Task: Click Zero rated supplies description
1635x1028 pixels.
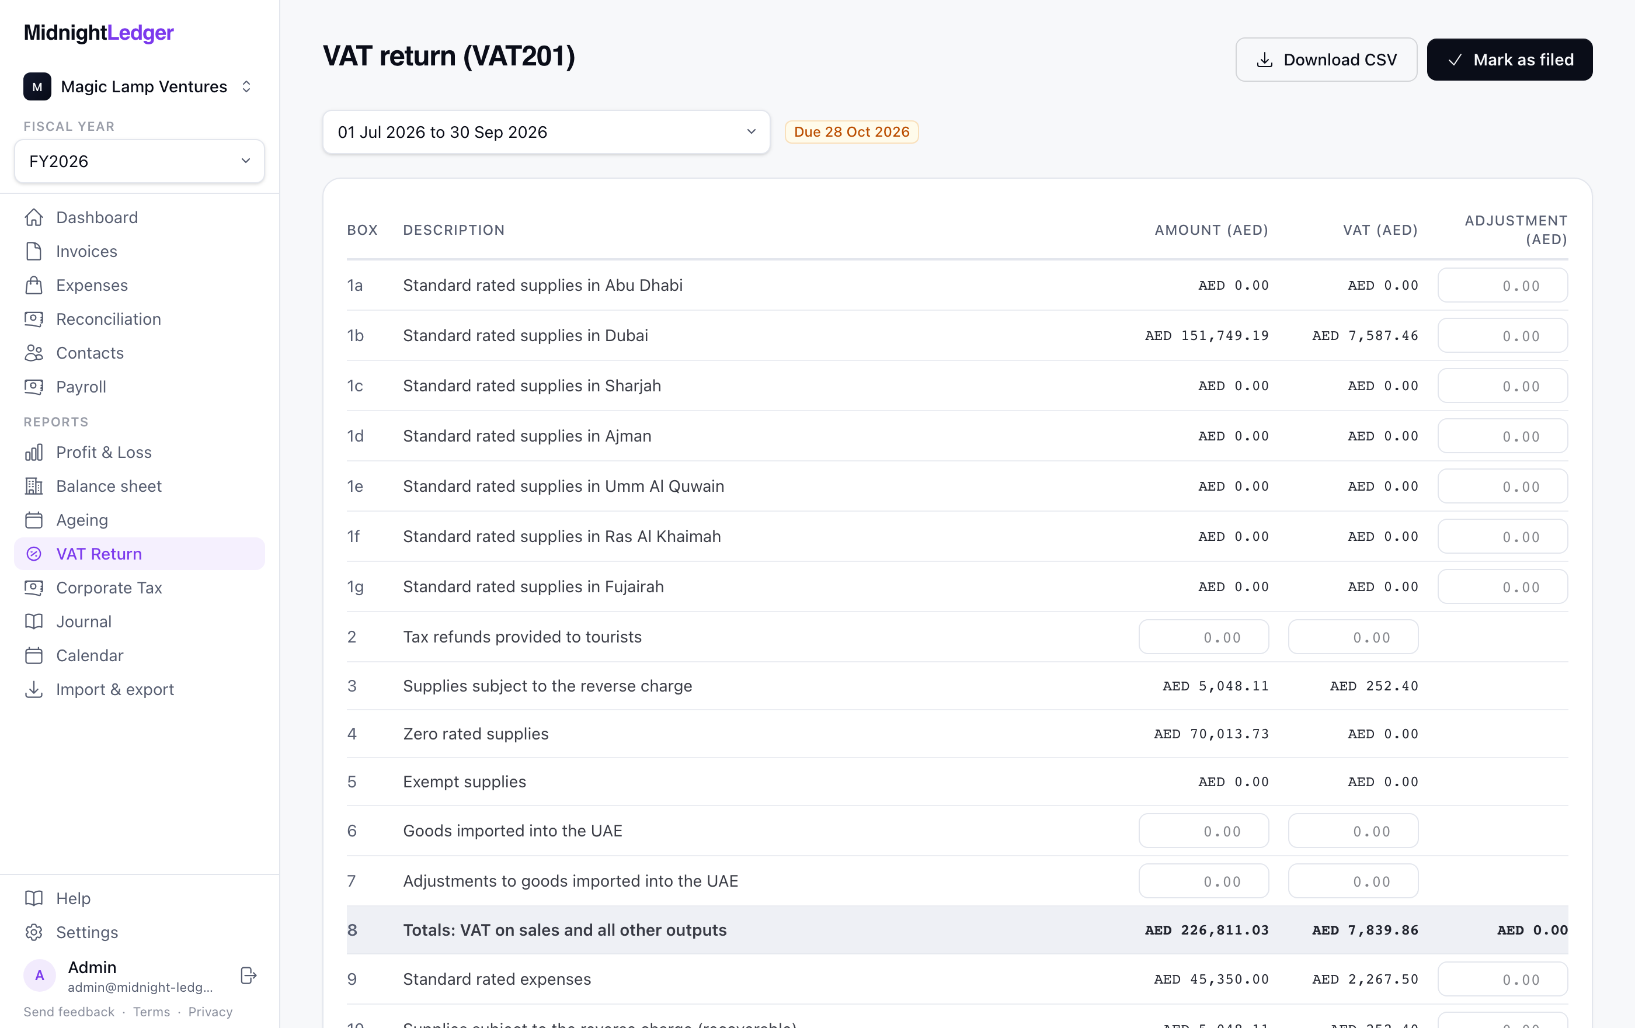Action: 475,734
